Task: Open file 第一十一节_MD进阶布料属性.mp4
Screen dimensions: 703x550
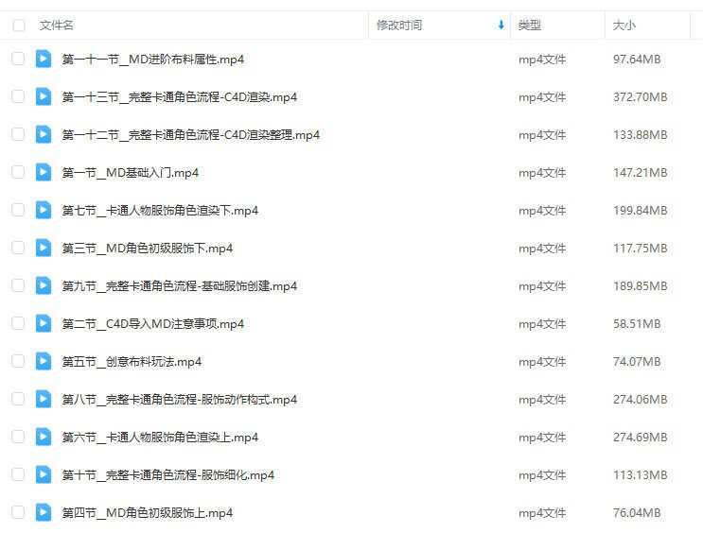Action: pos(153,60)
